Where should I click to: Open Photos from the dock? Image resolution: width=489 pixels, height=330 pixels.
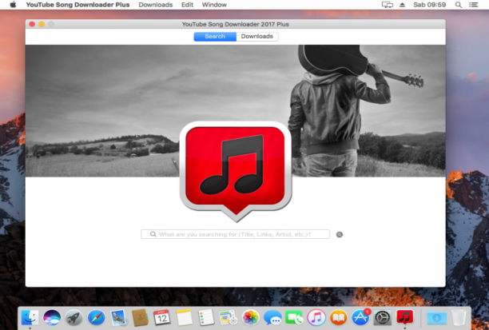click(x=250, y=317)
